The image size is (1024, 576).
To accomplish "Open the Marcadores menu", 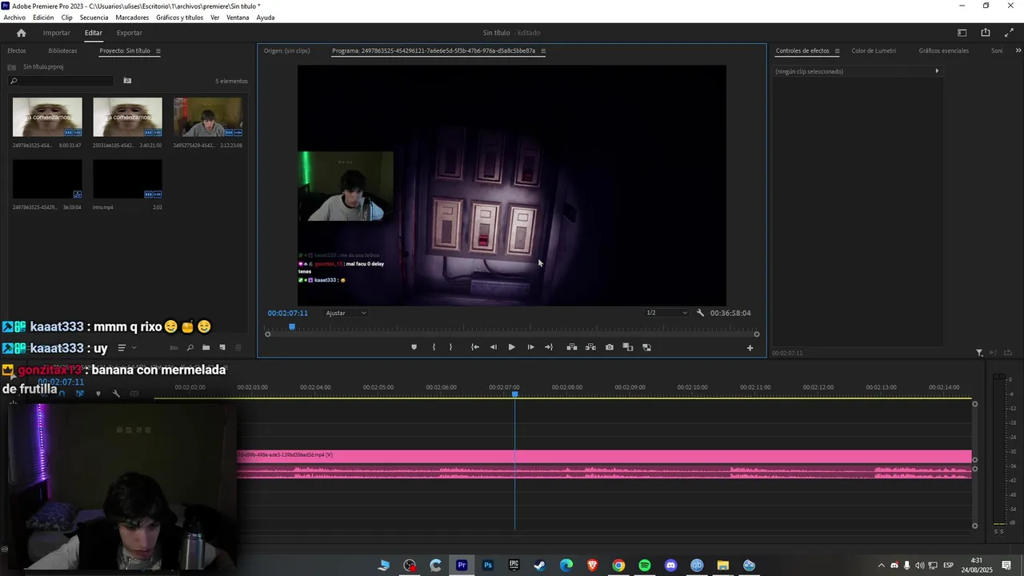I will tap(132, 18).
